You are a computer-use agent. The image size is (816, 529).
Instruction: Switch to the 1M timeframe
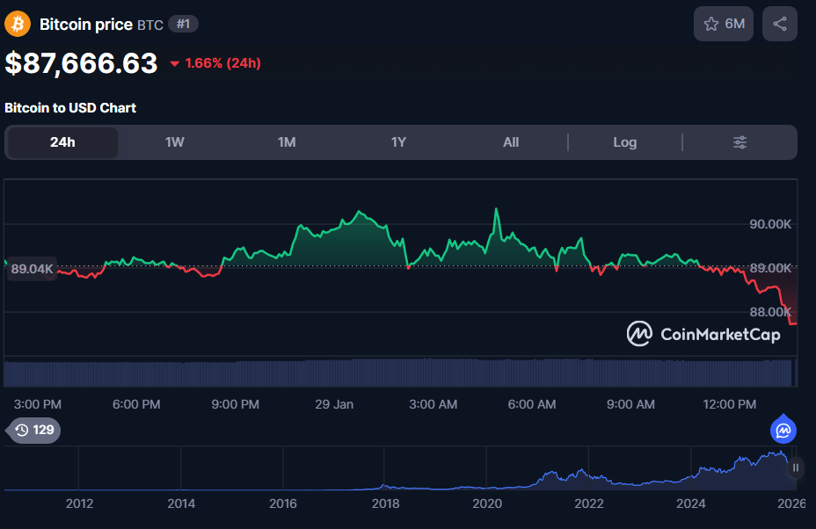point(287,142)
